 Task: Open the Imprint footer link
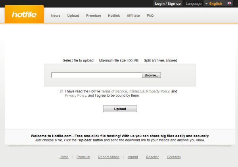click(x=132, y=157)
